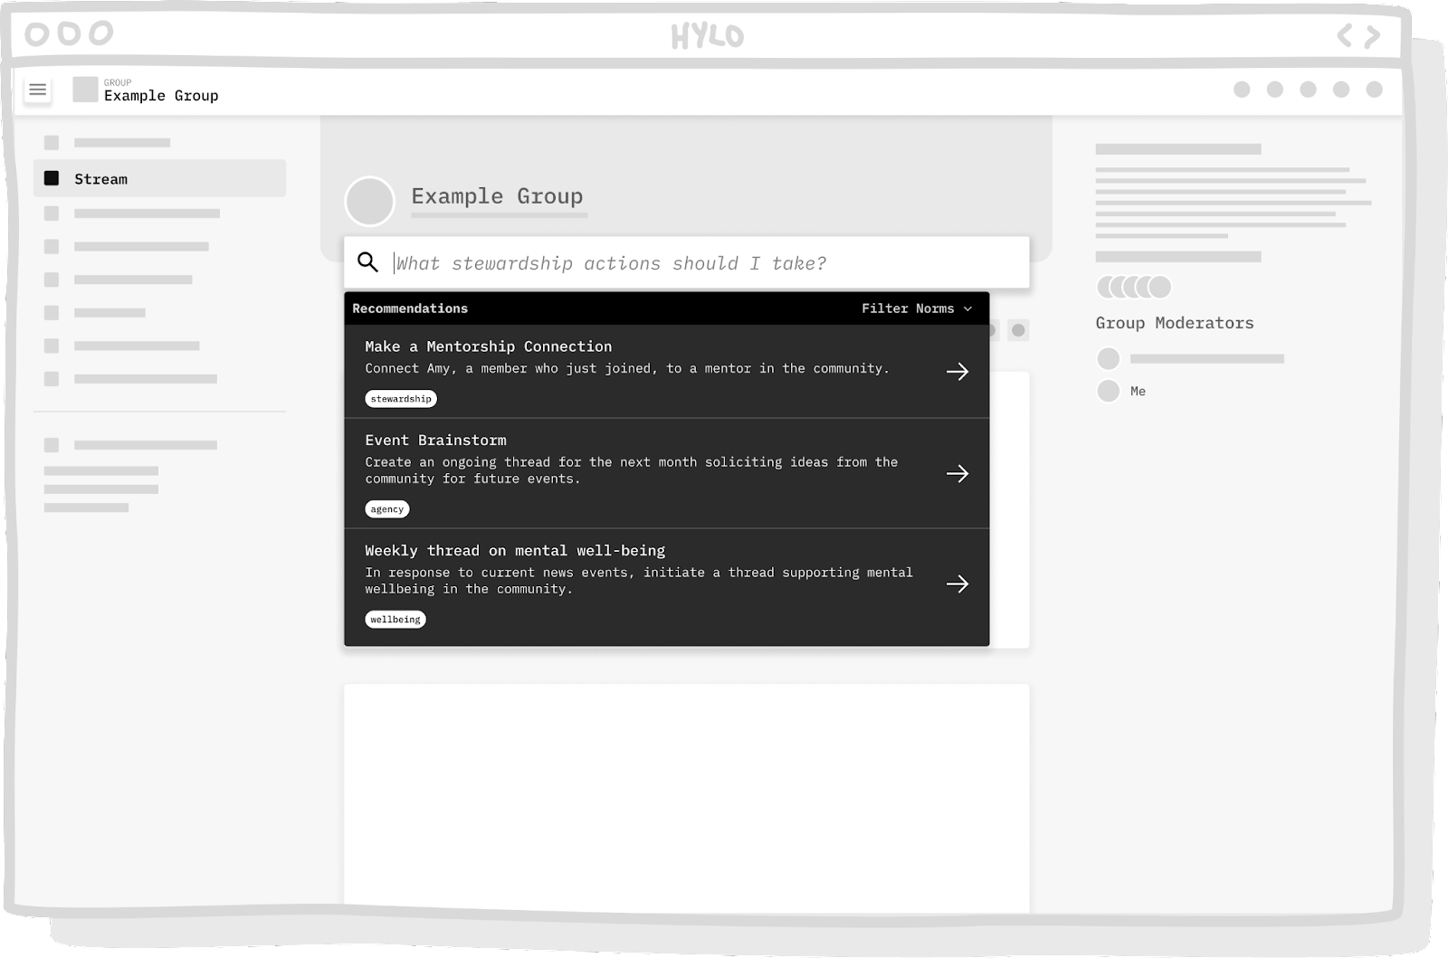Viewport: 1448px width, 958px height.
Task: Focus the stewardship actions search field
Action: pyautogui.click(x=687, y=262)
